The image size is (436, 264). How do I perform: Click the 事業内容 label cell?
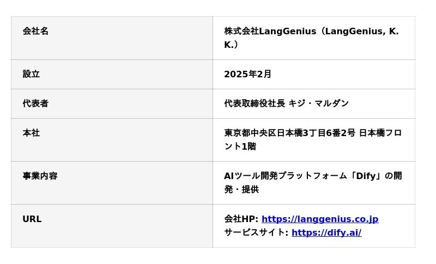click(40, 176)
